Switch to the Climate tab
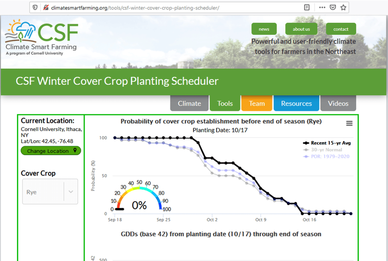 (189, 103)
